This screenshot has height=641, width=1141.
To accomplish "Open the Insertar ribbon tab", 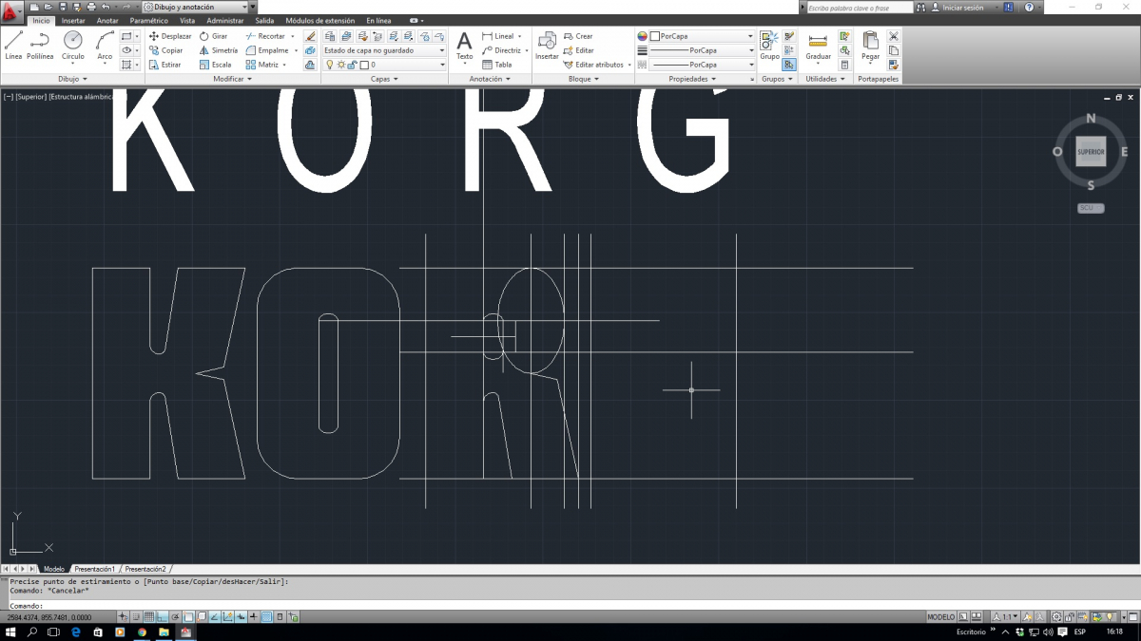I will [73, 20].
